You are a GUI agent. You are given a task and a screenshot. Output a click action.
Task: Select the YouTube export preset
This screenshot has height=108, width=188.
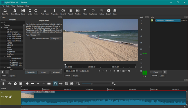tap(10, 54)
